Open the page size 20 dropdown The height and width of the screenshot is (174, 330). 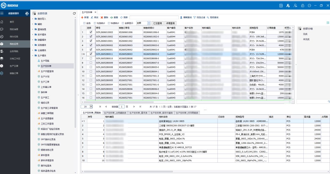pyautogui.click(x=91, y=107)
